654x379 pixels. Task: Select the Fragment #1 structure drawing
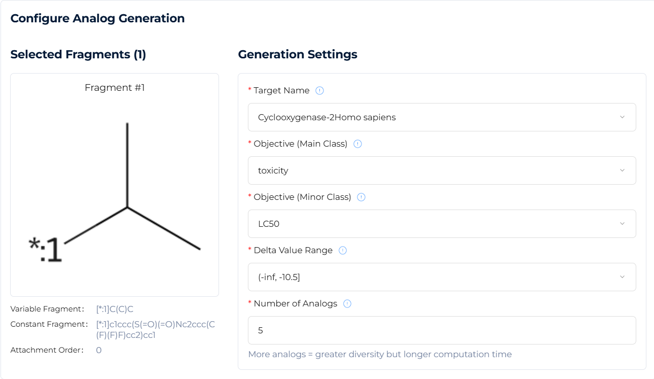[x=115, y=193]
